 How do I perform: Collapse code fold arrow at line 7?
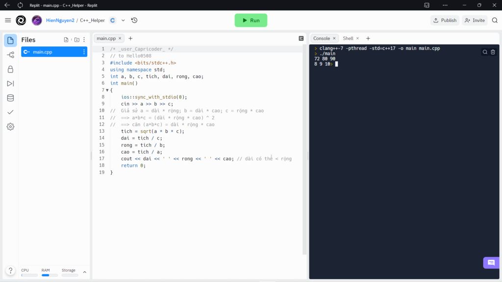107,90
